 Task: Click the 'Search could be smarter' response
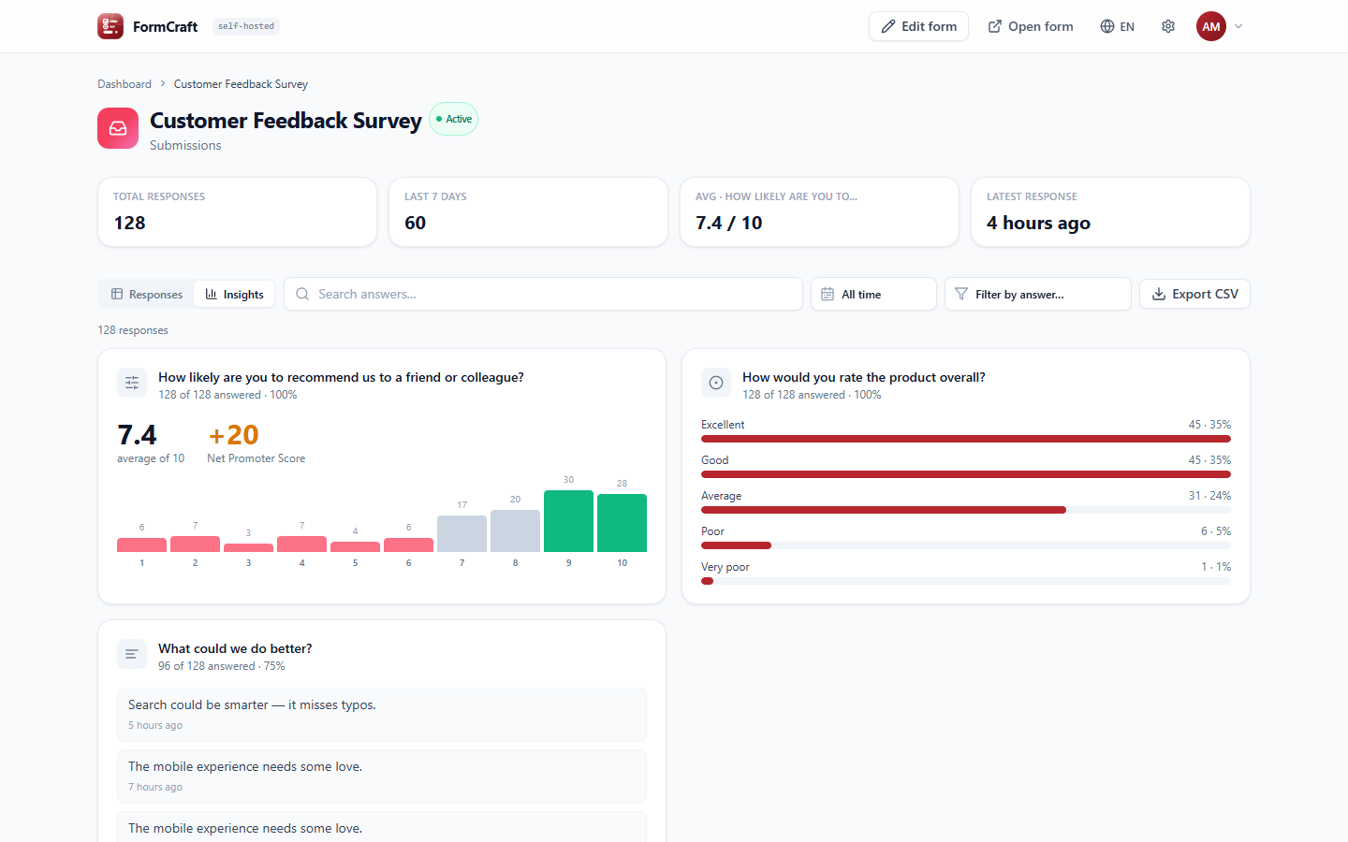tap(382, 715)
